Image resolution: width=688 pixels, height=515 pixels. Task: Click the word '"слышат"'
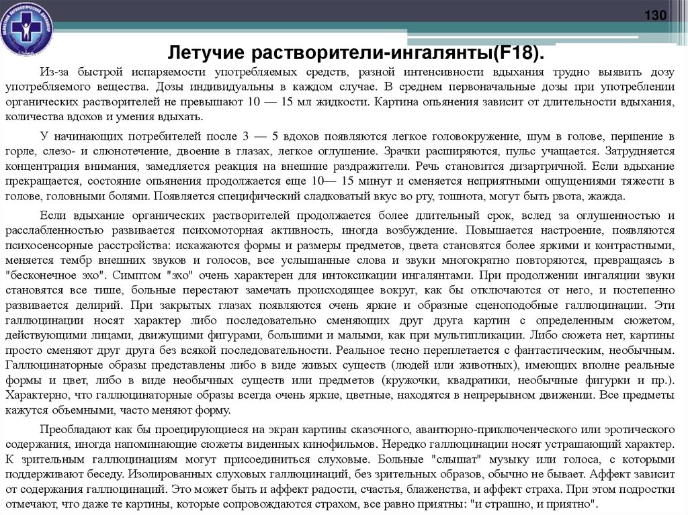click(x=456, y=459)
